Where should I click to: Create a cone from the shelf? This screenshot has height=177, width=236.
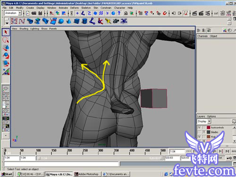68,21
